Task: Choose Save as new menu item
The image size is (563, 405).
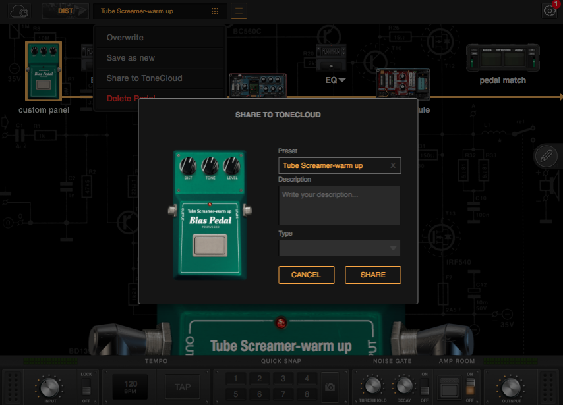Action: point(131,58)
